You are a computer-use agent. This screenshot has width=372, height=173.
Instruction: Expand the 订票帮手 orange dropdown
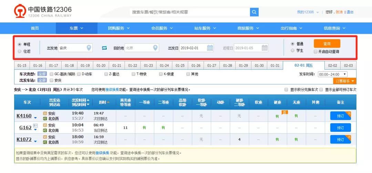pos(345,81)
